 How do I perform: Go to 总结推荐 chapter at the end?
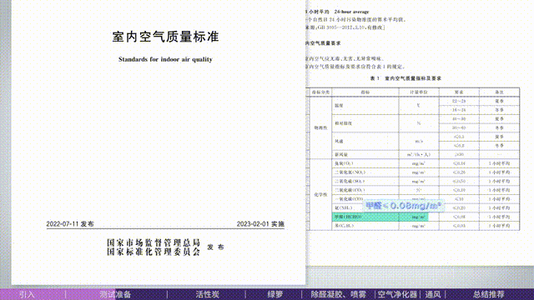coord(489,294)
